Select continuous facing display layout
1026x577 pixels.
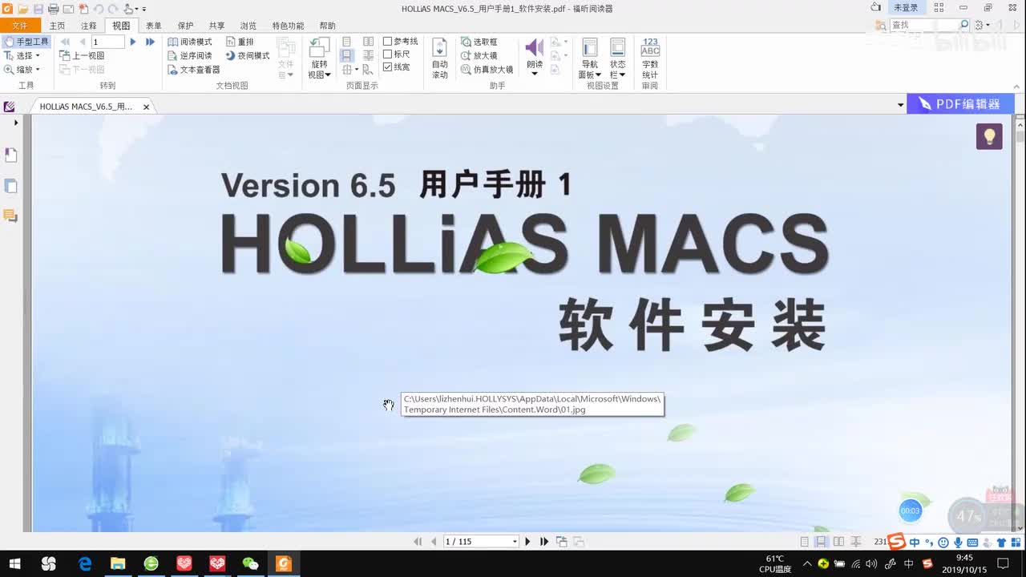point(368,55)
